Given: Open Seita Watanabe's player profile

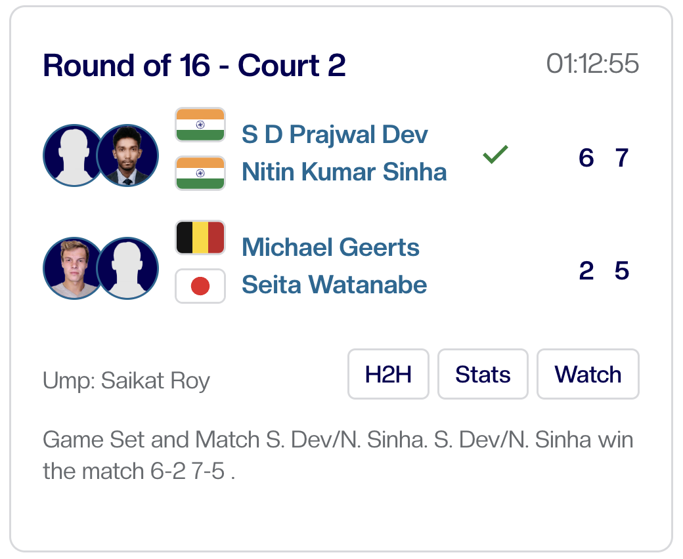Looking at the screenshot, I should tap(334, 285).
